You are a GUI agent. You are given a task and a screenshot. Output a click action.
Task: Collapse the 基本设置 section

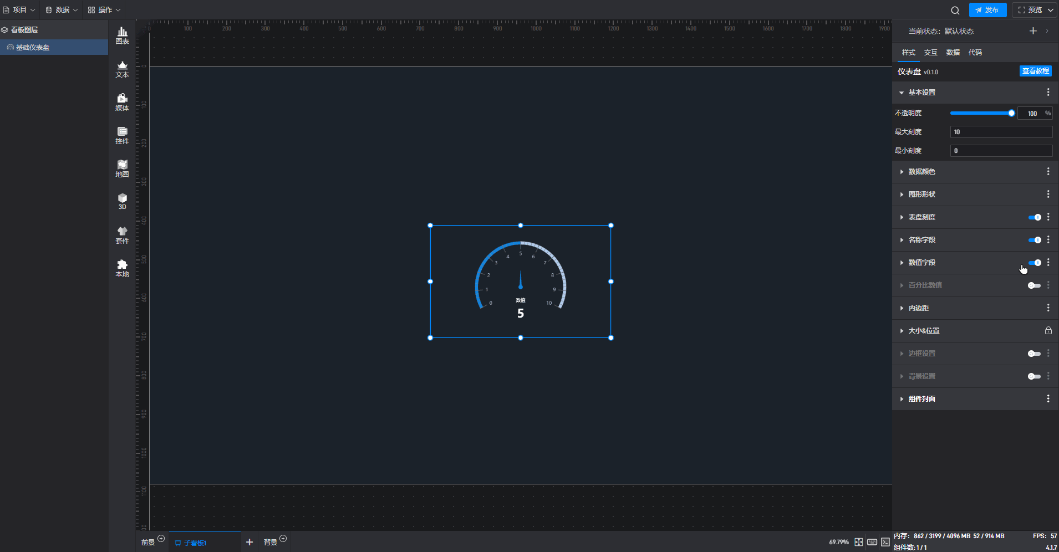[x=921, y=93]
